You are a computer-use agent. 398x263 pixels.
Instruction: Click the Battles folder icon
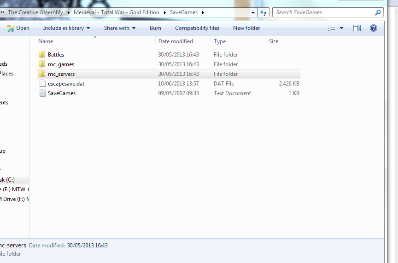coord(42,54)
